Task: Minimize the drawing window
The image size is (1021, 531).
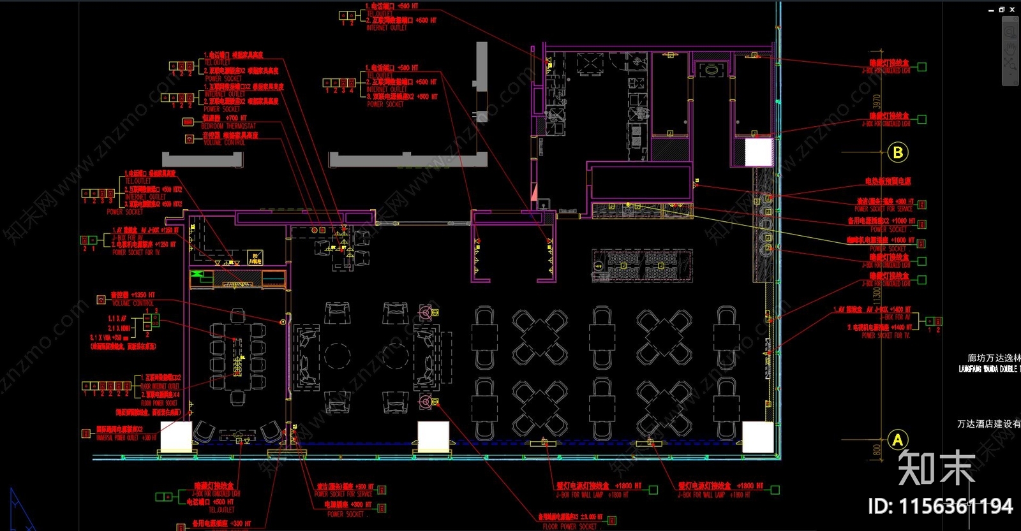Action: pos(991,11)
